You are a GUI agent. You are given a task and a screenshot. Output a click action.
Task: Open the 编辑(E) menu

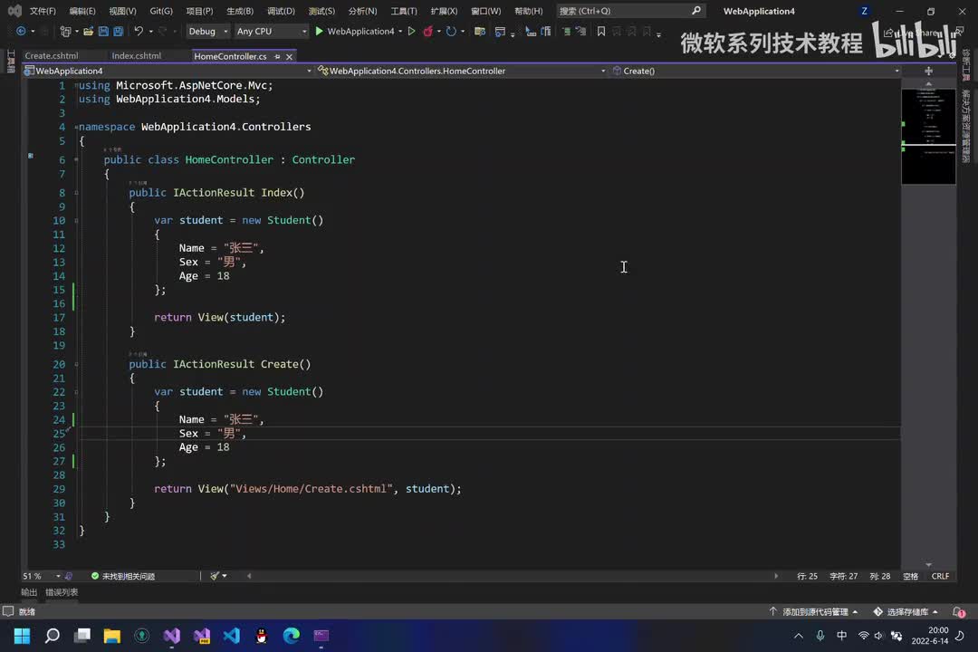(x=82, y=11)
